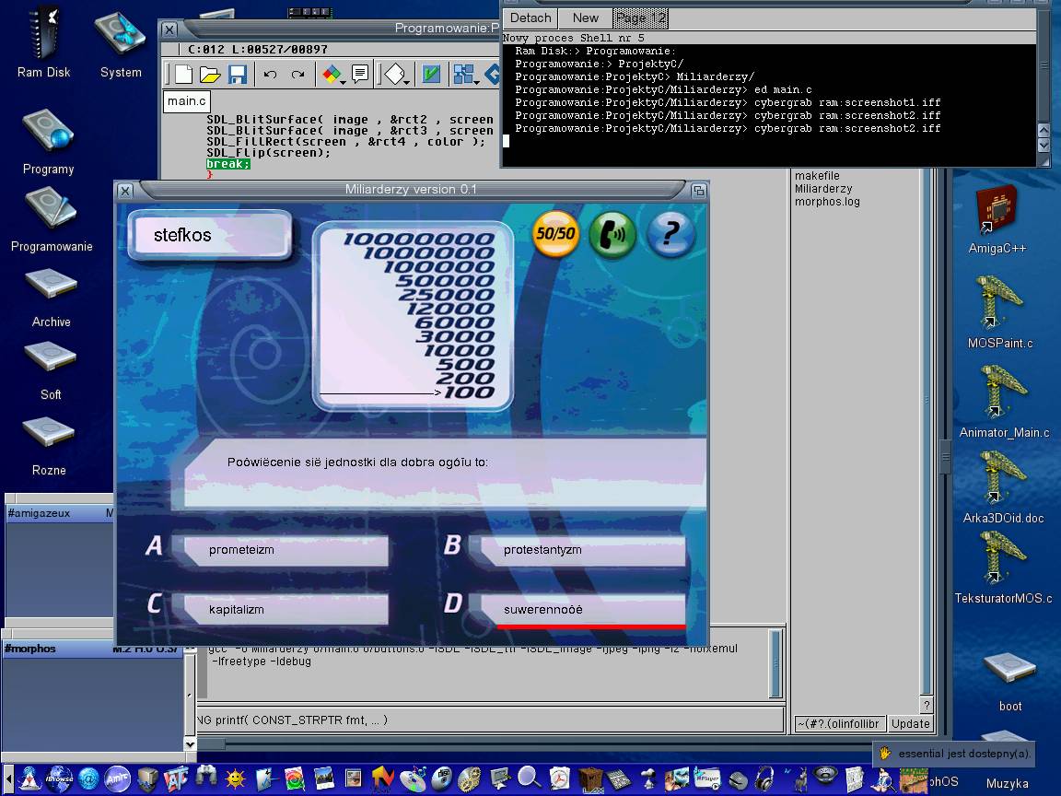Select the MOSPaint.c file icon
Viewport: 1061px width, 796px height.
click(x=1000, y=312)
